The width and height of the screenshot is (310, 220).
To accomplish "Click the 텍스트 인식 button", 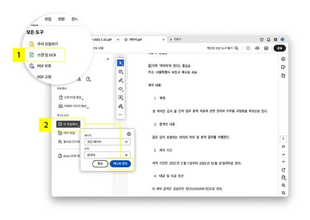I will pos(120,164).
